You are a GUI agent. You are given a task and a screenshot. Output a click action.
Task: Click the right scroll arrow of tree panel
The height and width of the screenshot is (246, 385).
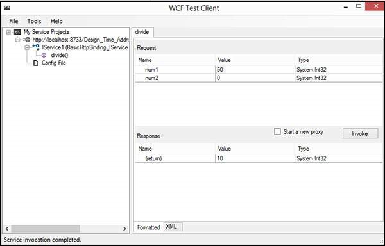(x=124, y=229)
